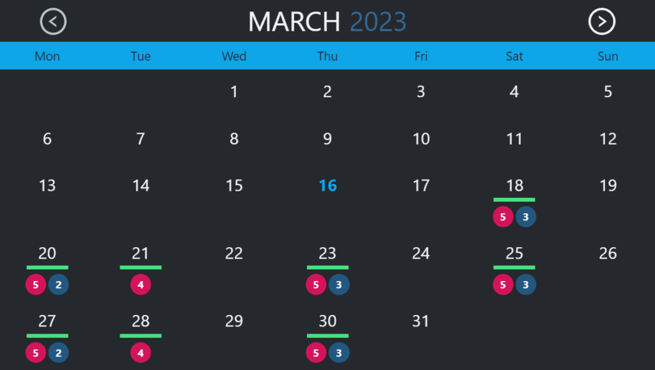Viewport: 655px width, 370px height.
Task: Go to previous month with left arrow
Action: click(x=53, y=22)
